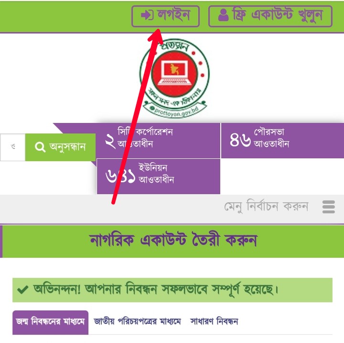The width and height of the screenshot is (344, 343).
Task: Click the green success checkmark icon
Action: point(22,290)
